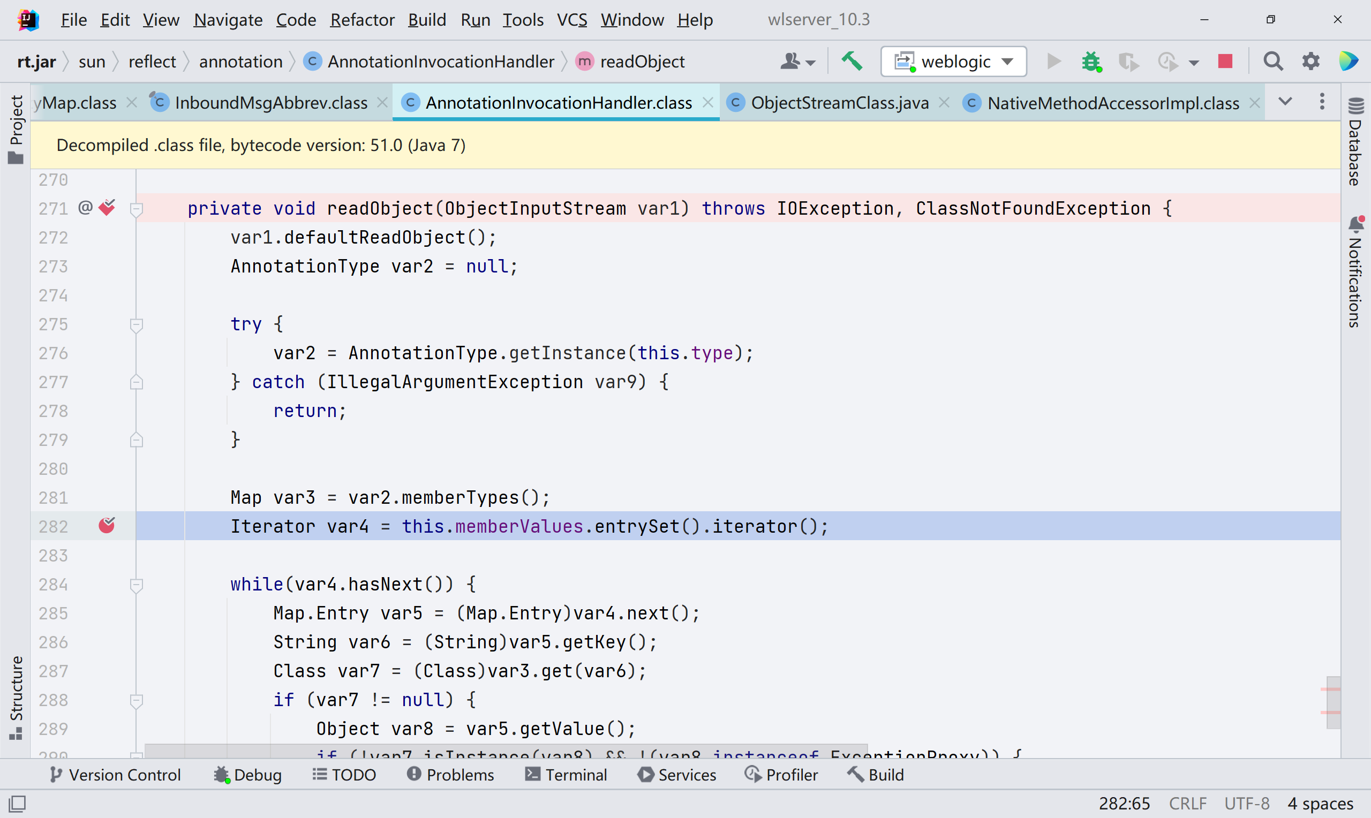The height and width of the screenshot is (818, 1371).
Task: Click readObject breadcrumb
Action: [631, 61]
